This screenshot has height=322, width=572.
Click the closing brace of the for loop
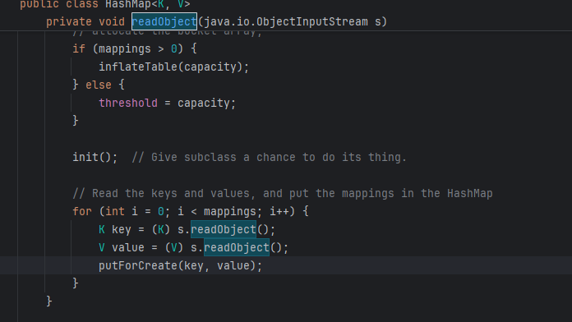point(76,283)
